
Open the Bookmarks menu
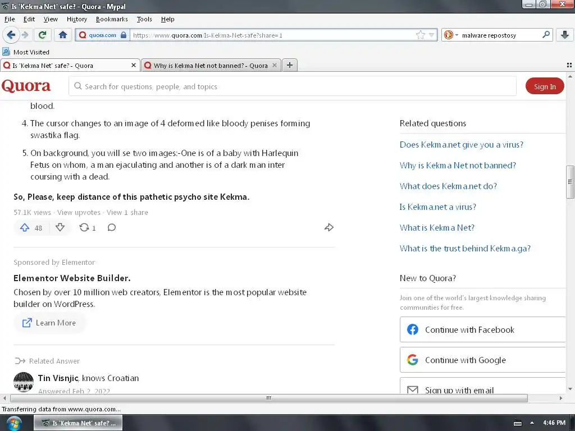coord(112,19)
